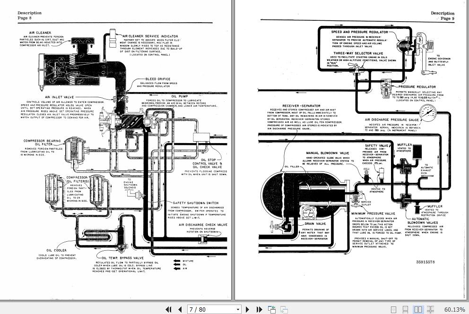Click the 60.13% zoom indicator
Screen dimensions: 469x314
(x=454, y=309)
